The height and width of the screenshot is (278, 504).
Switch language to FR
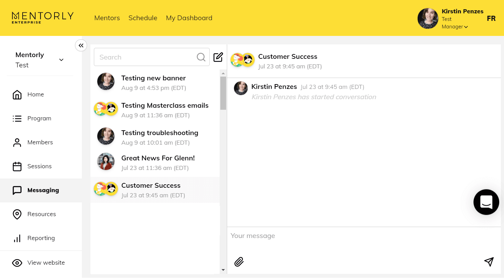click(491, 18)
